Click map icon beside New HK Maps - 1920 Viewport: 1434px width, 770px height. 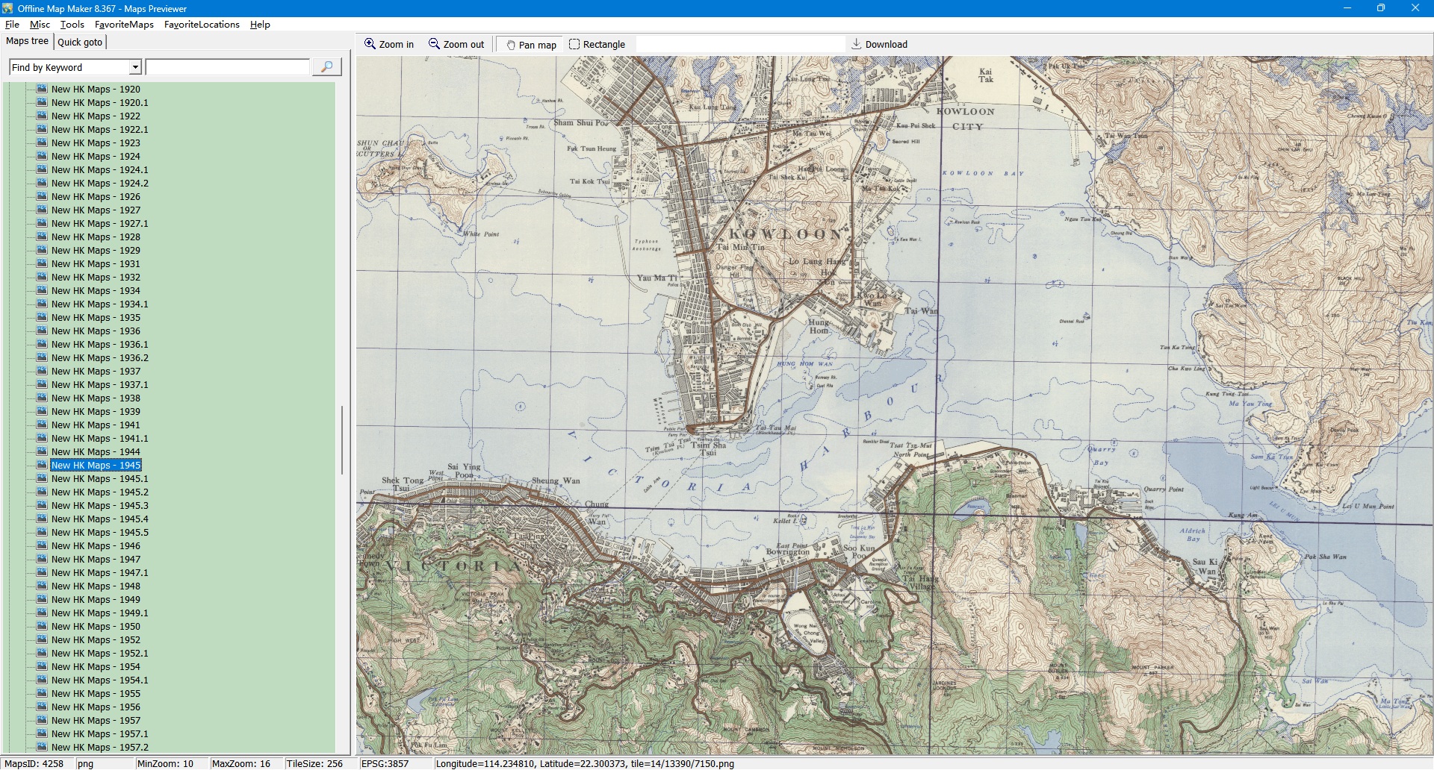[42, 89]
